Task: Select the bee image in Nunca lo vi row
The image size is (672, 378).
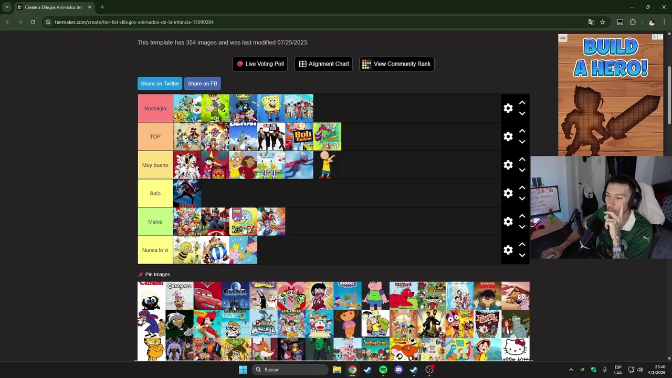Action: click(x=187, y=250)
